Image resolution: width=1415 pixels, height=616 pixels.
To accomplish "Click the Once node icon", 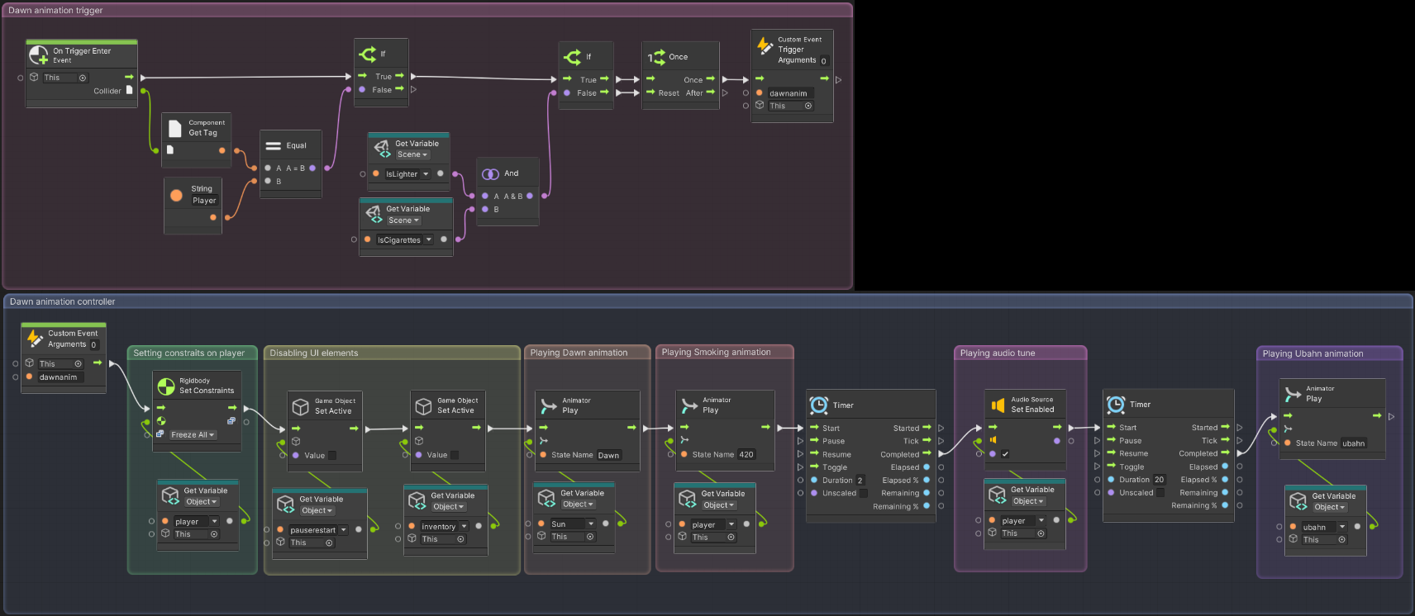I will [x=656, y=57].
